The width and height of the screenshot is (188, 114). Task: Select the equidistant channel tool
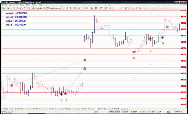point(126,8)
